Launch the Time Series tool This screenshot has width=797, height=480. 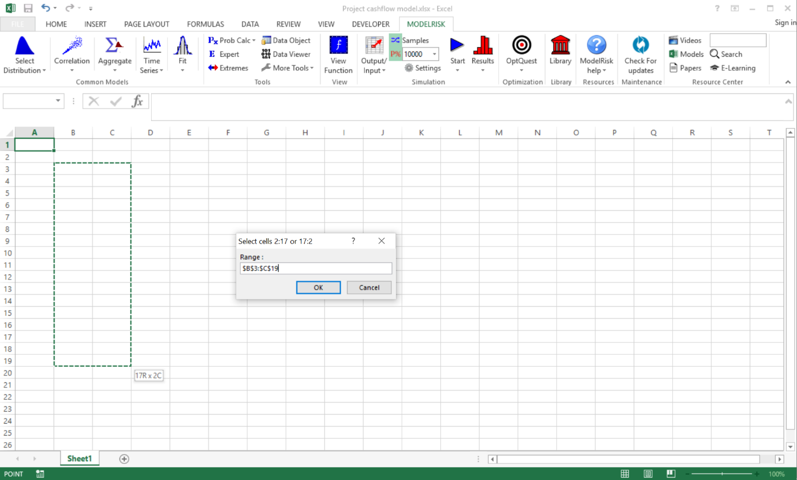coord(151,55)
